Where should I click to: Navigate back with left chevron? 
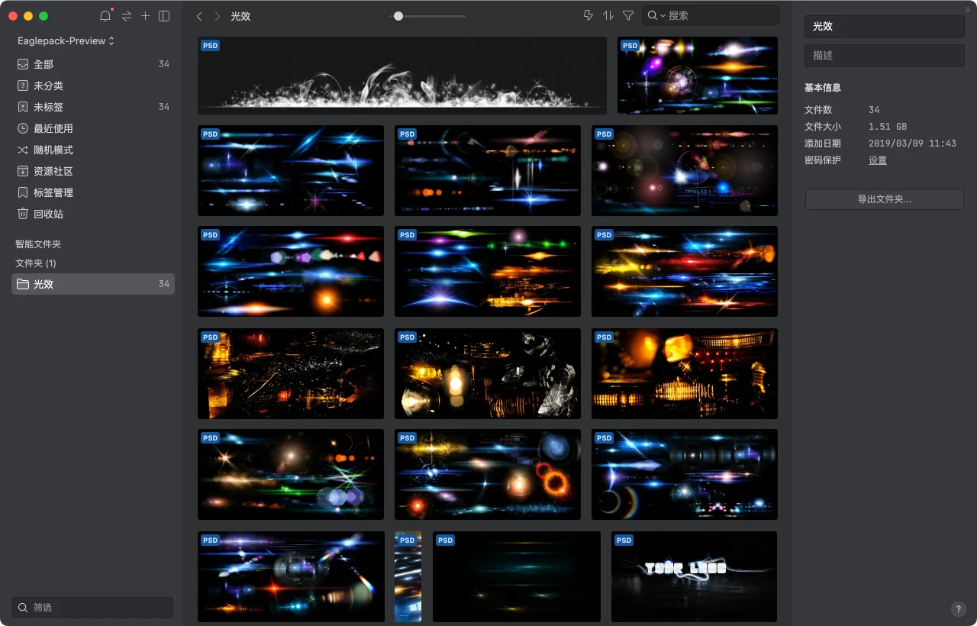(x=199, y=16)
